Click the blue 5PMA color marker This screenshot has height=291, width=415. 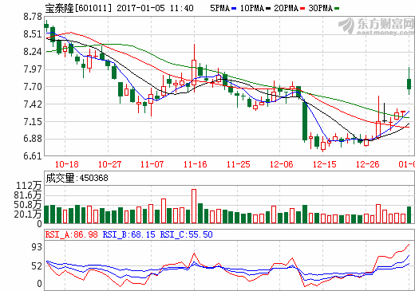pos(234,9)
